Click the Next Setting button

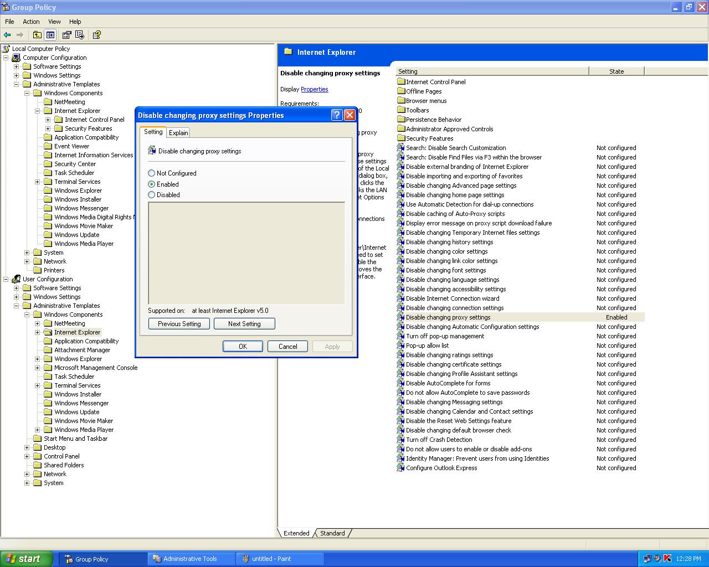(x=244, y=323)
